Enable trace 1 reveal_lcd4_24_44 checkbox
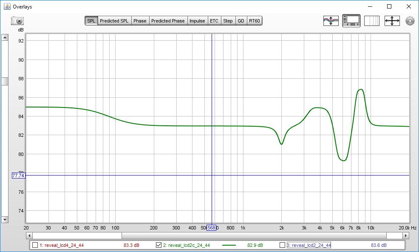This screenshot has height=252, width=419. [35, 245]
